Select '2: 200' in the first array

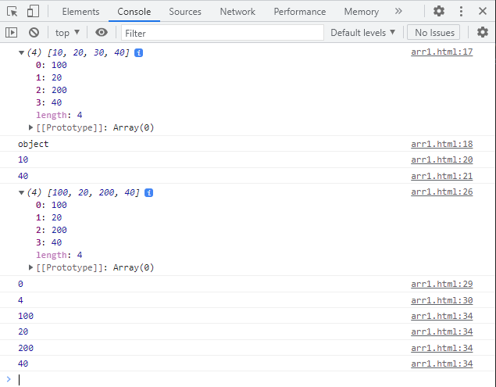click(x=52, y=90)
